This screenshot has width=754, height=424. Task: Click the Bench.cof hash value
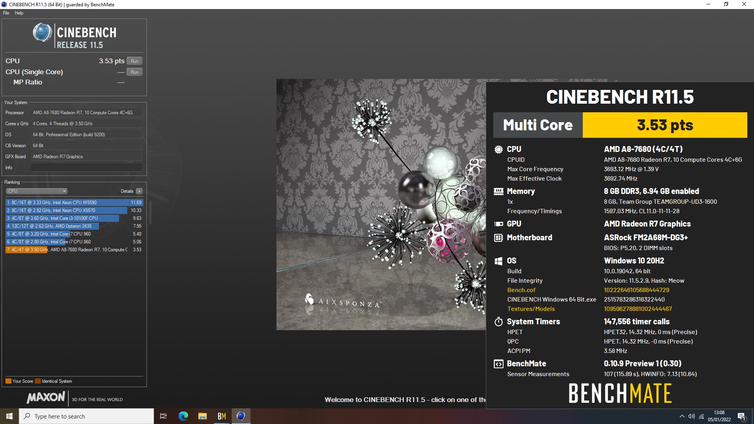(x=636, y=290)
